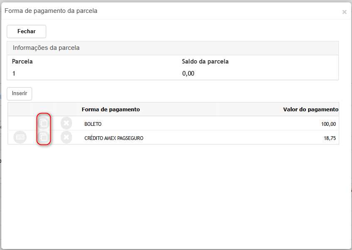The height and width of the screenshot is (250, 352).
Task: Click the copy icon in the BOLETO row
Action: [44, 123]
